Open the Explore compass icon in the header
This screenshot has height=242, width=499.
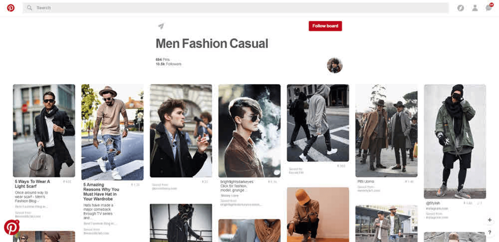[460, 8]
